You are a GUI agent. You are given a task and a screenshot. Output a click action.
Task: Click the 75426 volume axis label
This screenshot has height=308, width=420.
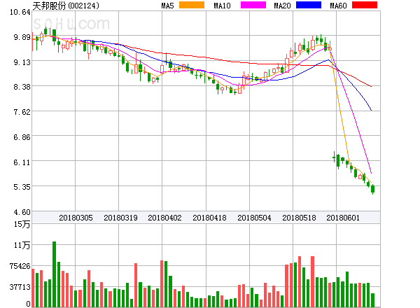point(20,266)
